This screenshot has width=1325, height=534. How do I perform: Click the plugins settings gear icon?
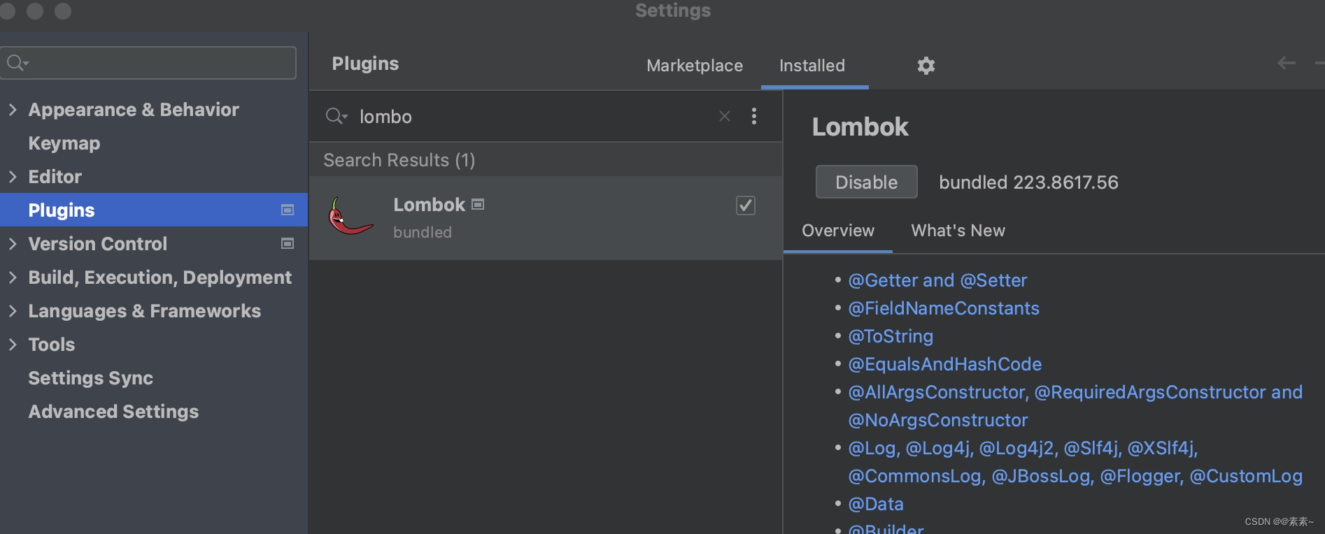pos(926,66)
